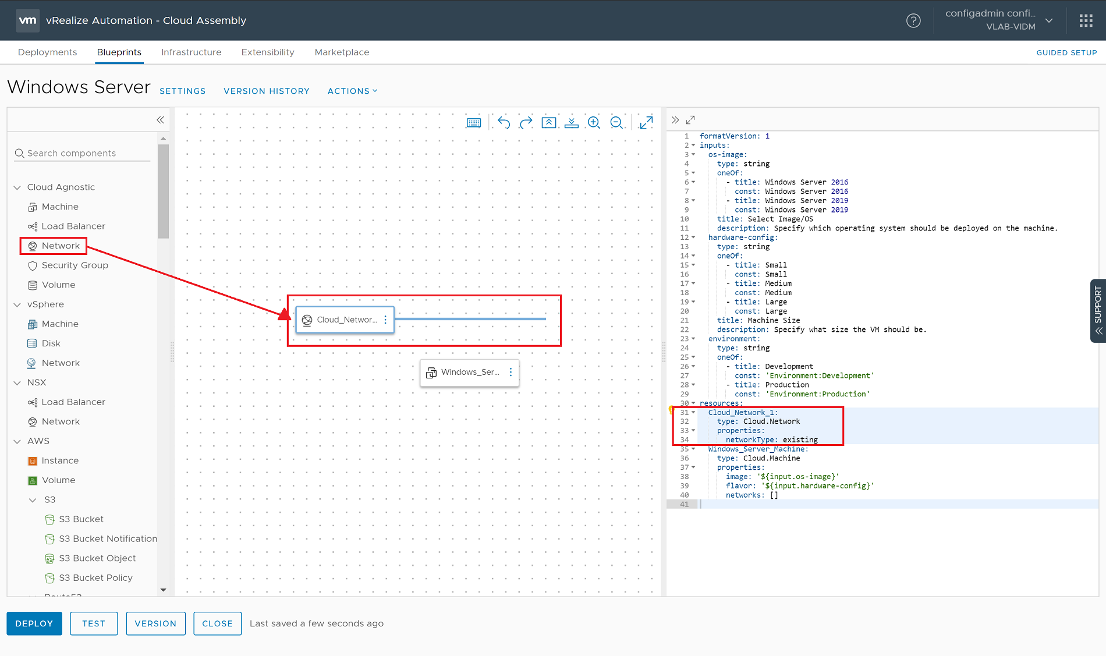Screen dimensions: 1106x656
Task: Open the Cloud_Network component options menu
Action: point(385,320)
